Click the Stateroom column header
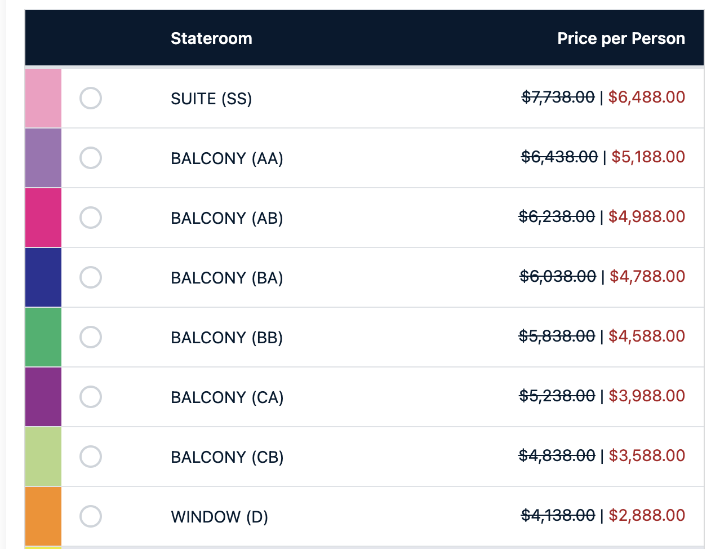Image resolution: width=711 pixels, height=549 pixels. 211,38
